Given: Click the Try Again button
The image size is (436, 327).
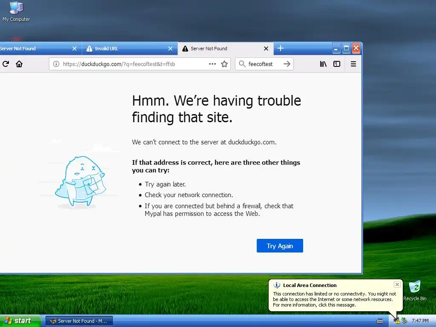Looking at the screenshot, I should click(280, 246).
